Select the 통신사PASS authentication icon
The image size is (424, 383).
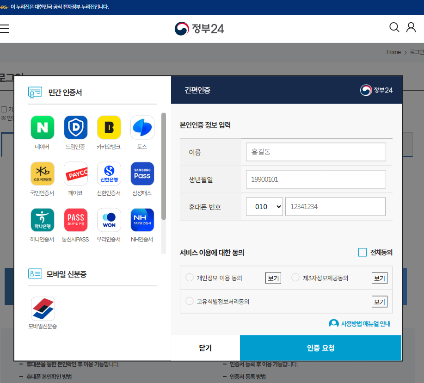pyautogui.click(x=75, y=220)
